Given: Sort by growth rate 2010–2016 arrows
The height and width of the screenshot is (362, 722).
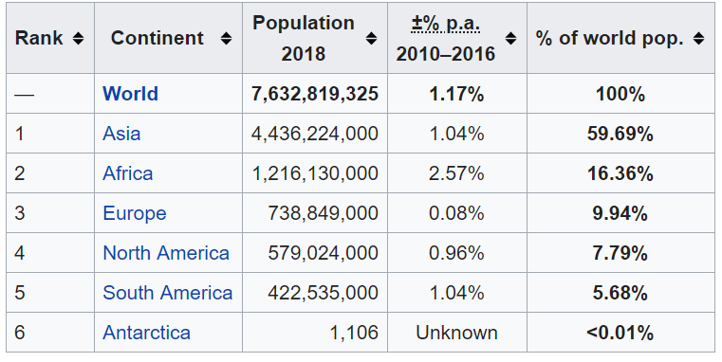Looking at the screenshot, I should [x=510, y=38].
